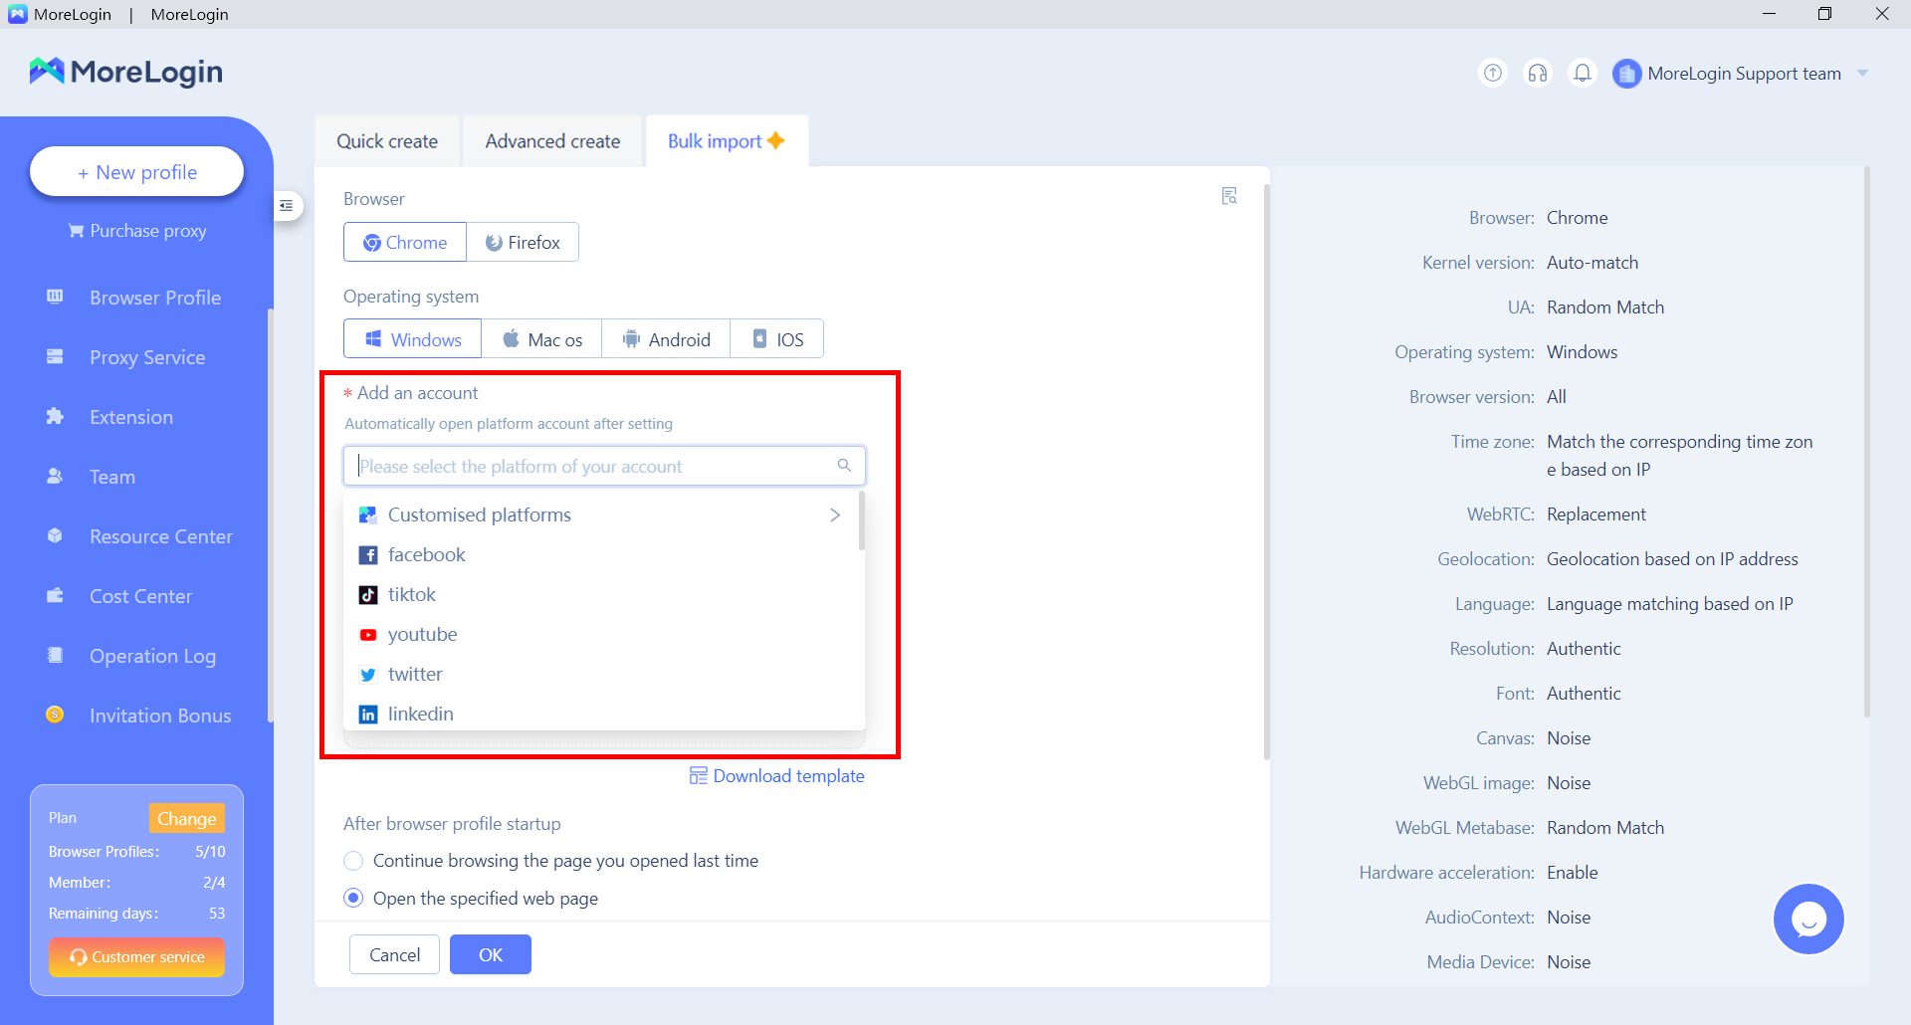Open the headset support icon
The width and height of the screenshot is (1911, 1025).
[x=1537, y=73]
